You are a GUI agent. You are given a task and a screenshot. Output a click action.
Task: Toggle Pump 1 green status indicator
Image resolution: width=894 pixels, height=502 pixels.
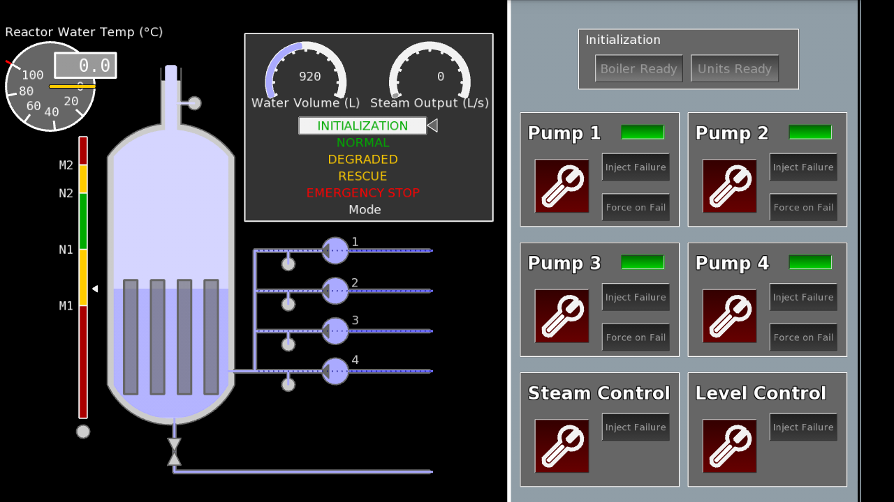pyautogui.click(x=643, y=132)
